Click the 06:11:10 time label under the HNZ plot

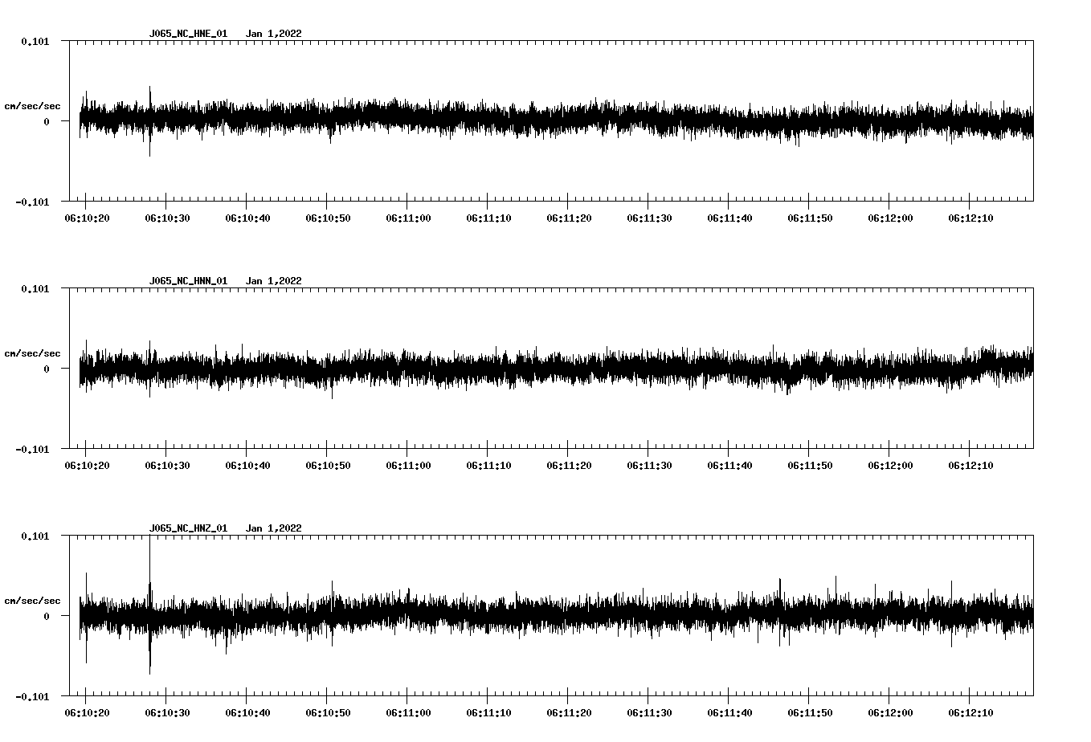pos(488,713)
